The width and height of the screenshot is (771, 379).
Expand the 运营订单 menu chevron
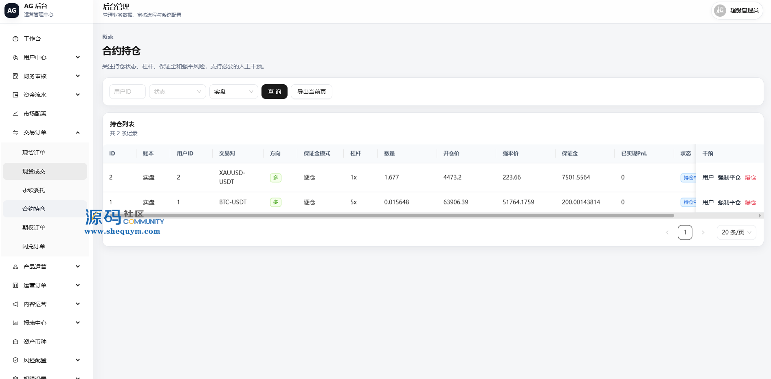(x=78, y=285)
